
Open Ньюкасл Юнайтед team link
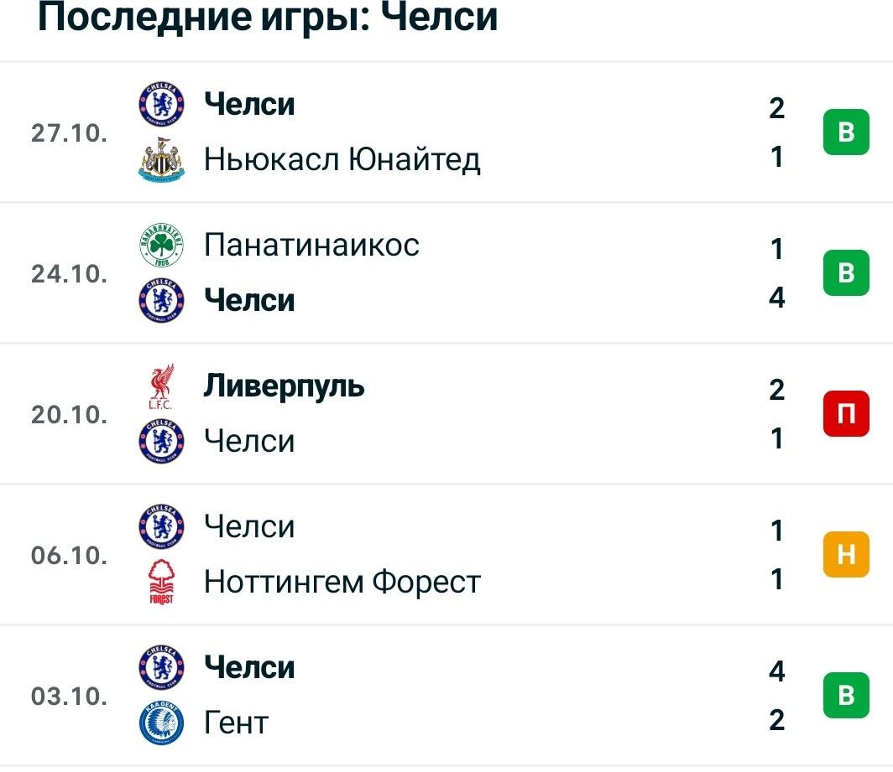pyautogui.click(x=342, y=159)
